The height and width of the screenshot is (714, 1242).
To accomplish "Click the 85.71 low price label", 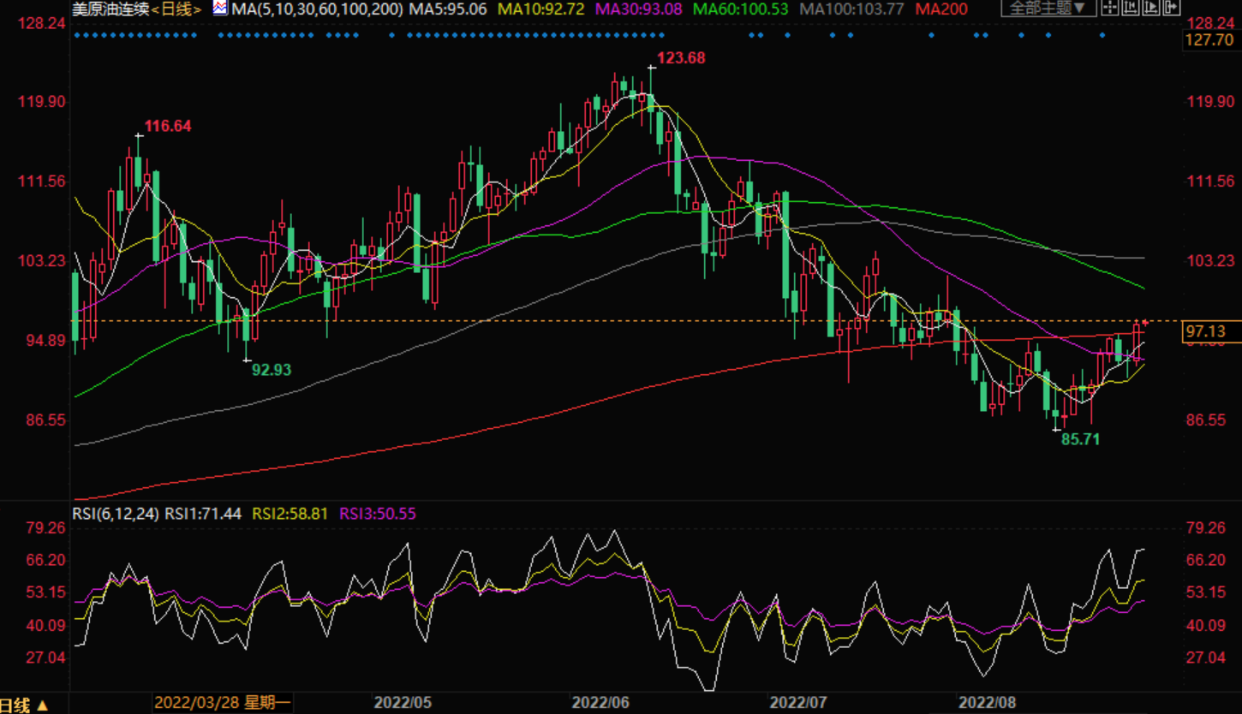I will [1080, 439].
